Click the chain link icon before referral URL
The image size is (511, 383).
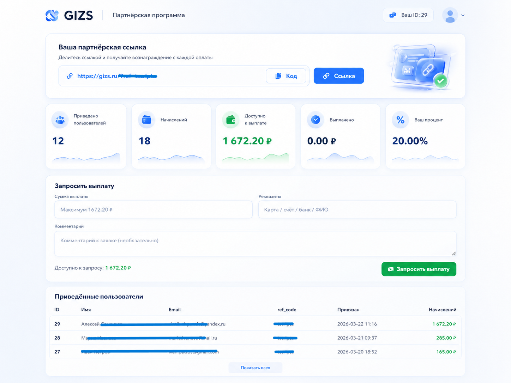pos(70,76)
